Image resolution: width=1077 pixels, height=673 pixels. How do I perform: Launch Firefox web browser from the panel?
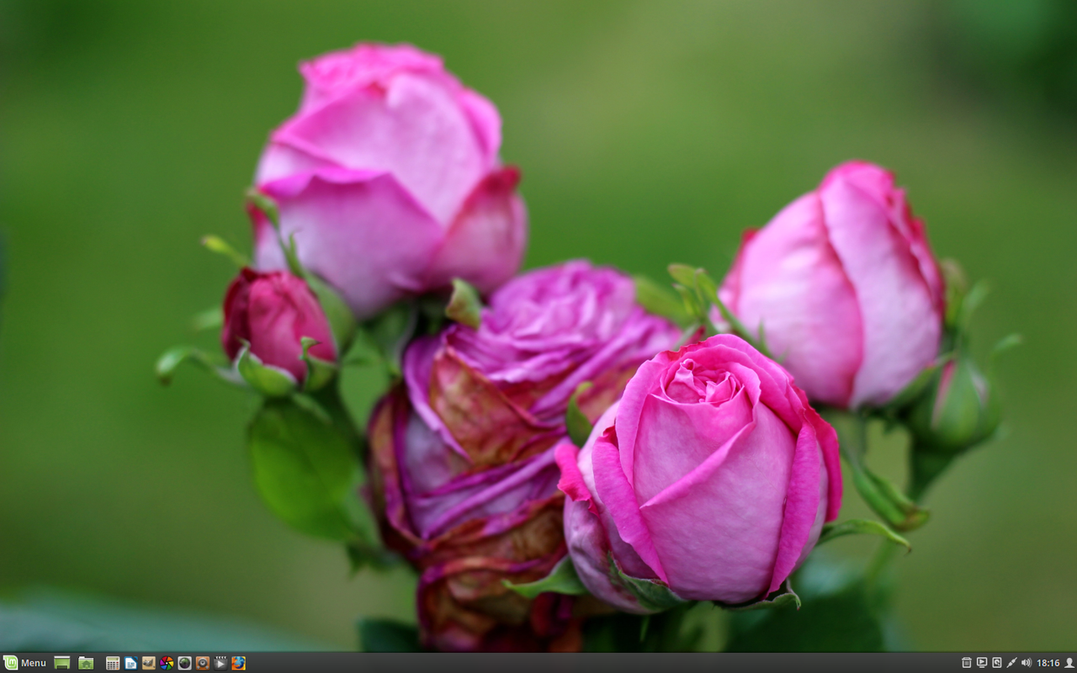tap(238, 663)
